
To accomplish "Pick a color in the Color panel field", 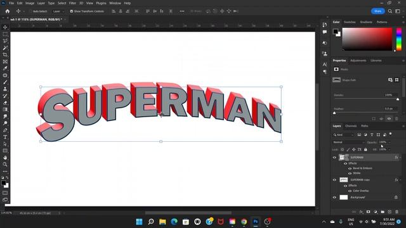I will click(367, 39).
